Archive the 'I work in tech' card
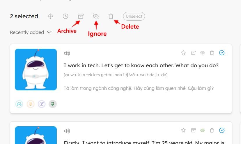Image resolution: width=241 pixels, height=144 pixels. tap(193, 53)
